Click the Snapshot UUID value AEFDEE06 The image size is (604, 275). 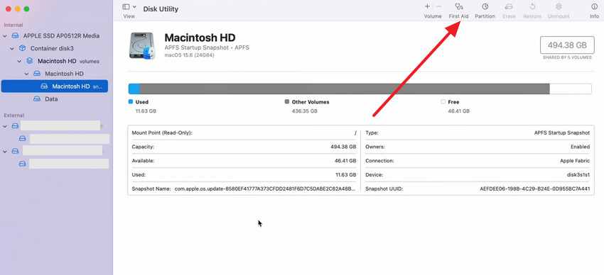[535, 189]
